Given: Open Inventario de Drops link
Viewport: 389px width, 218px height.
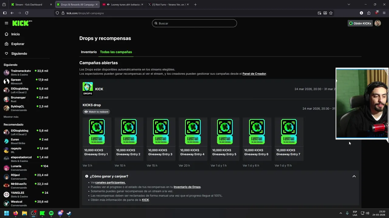Looking at the screenshot, I should pos(187,187).
